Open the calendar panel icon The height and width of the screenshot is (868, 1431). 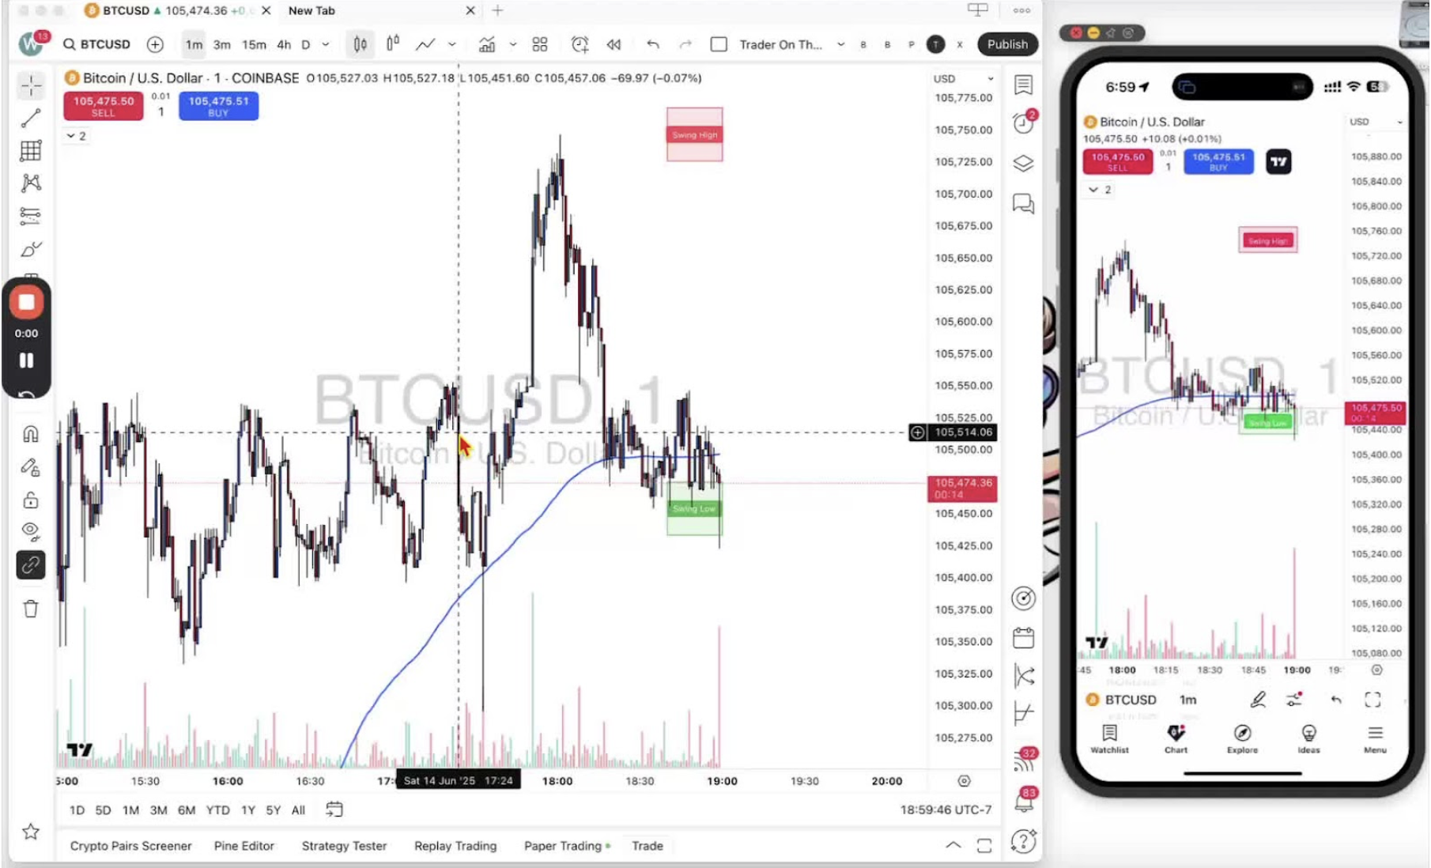[x=1024, y=638]
